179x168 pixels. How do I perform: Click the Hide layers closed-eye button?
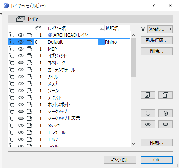click(x=165, y=124)
